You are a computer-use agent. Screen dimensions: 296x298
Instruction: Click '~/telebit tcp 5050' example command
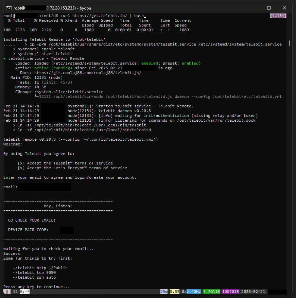tap(34, 273)
